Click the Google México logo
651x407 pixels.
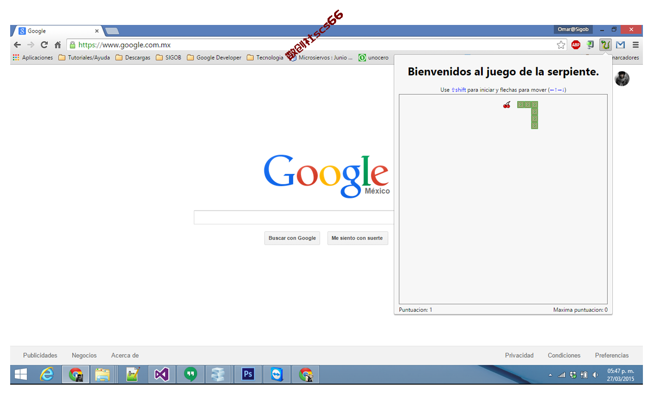(x=327, y=176)
